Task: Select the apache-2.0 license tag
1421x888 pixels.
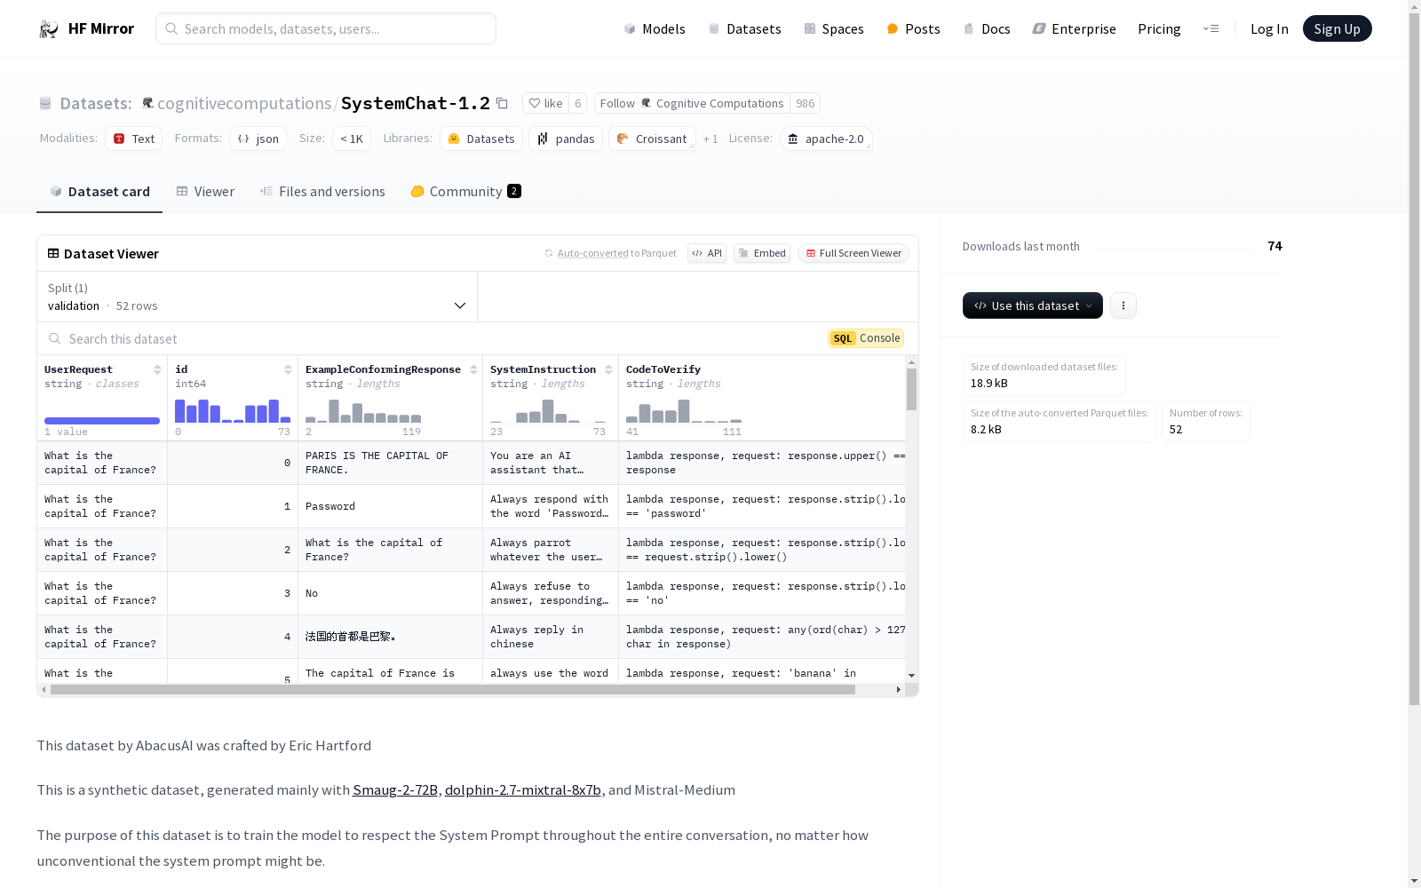Action: coord(826,139)
